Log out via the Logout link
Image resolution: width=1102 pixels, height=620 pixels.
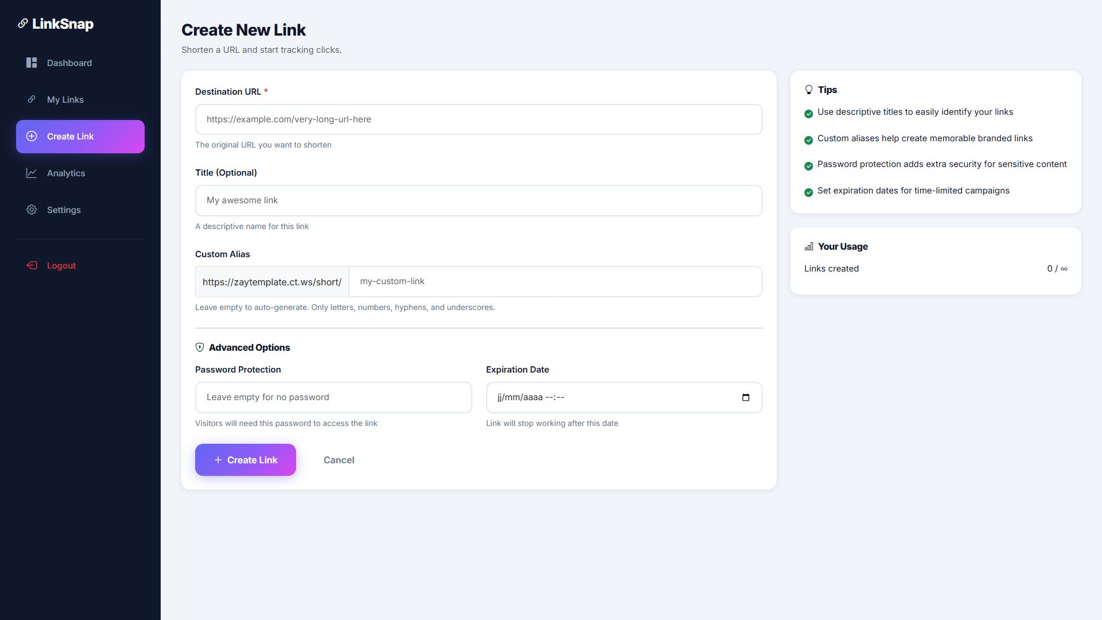(61, 266)
